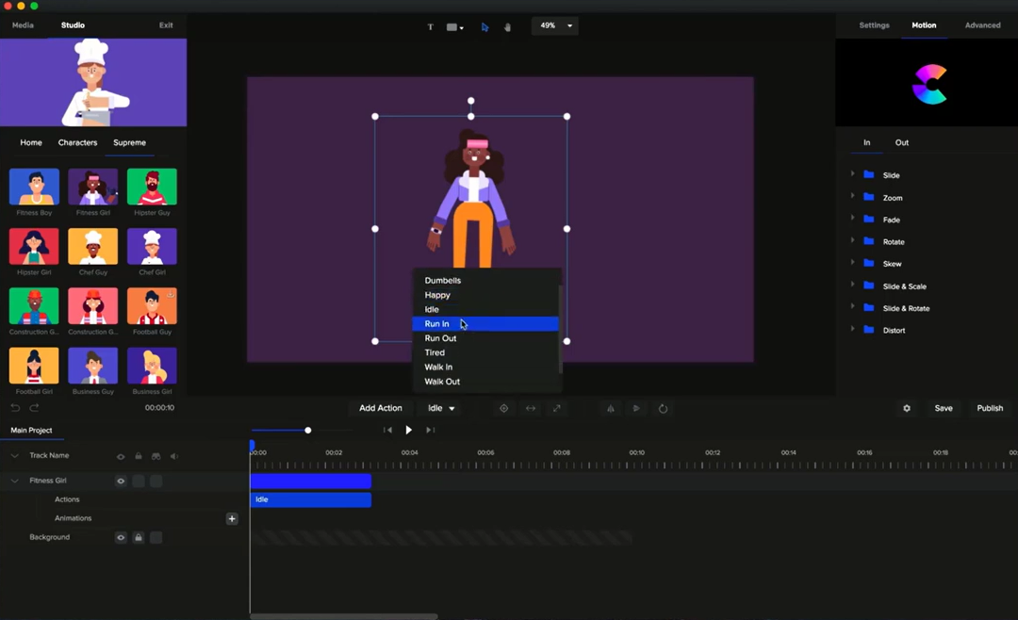Select the Football Guy character thumbnail
1018x620 pixels.
(x=152, y=306)
